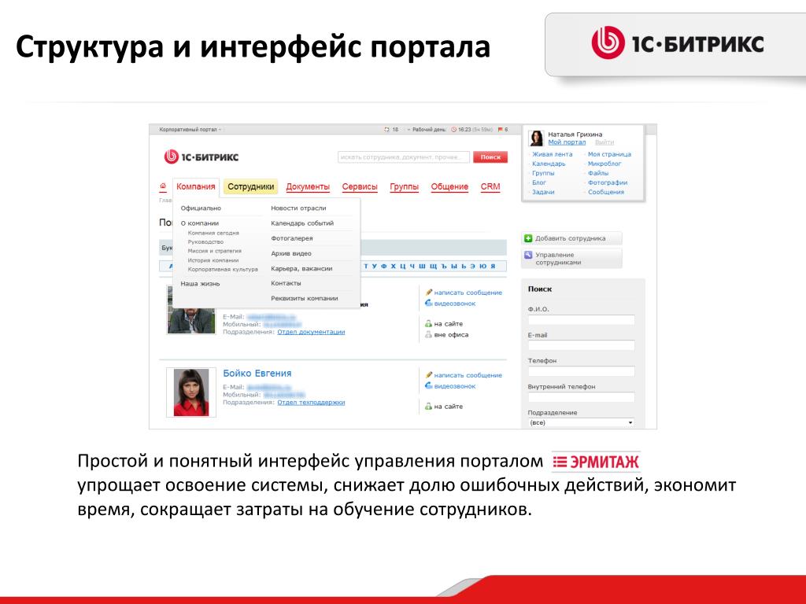
Task: Select Новости отрасли menu entry
Action: (298, 208)
